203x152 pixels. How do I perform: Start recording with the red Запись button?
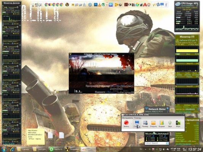pyautogui.click(x=126, y=123)
